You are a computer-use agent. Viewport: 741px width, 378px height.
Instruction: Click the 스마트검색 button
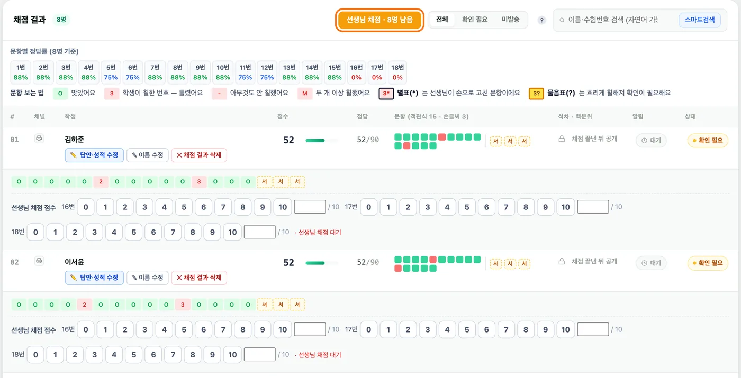699,20
